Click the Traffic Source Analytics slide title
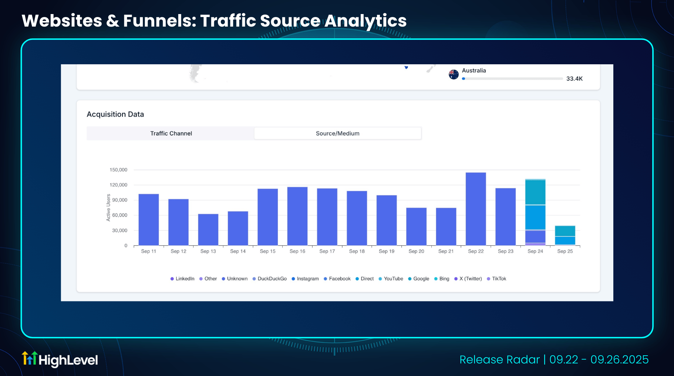 pyautogui.click(x=214, y=21)
